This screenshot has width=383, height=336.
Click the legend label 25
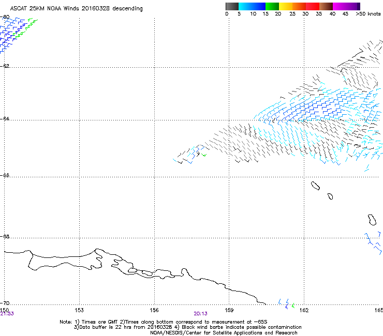[x=292, y=14]
